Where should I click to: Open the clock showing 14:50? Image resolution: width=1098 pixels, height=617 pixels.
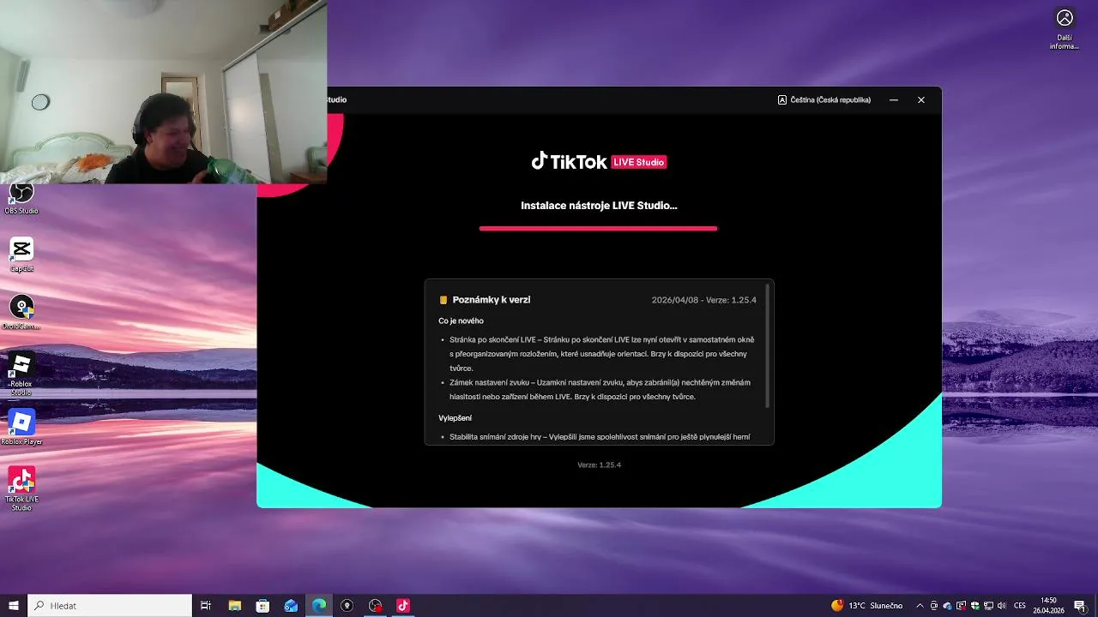coord(1048,605)
